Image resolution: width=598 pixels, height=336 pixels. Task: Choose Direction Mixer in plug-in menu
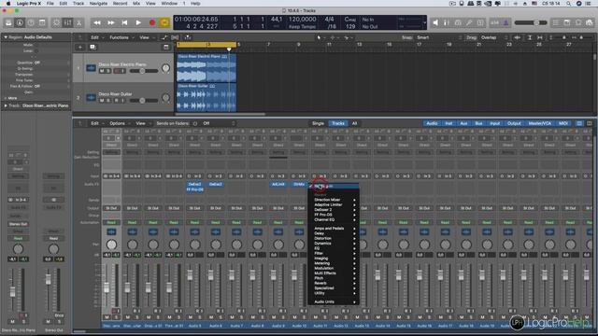[333, 200]
